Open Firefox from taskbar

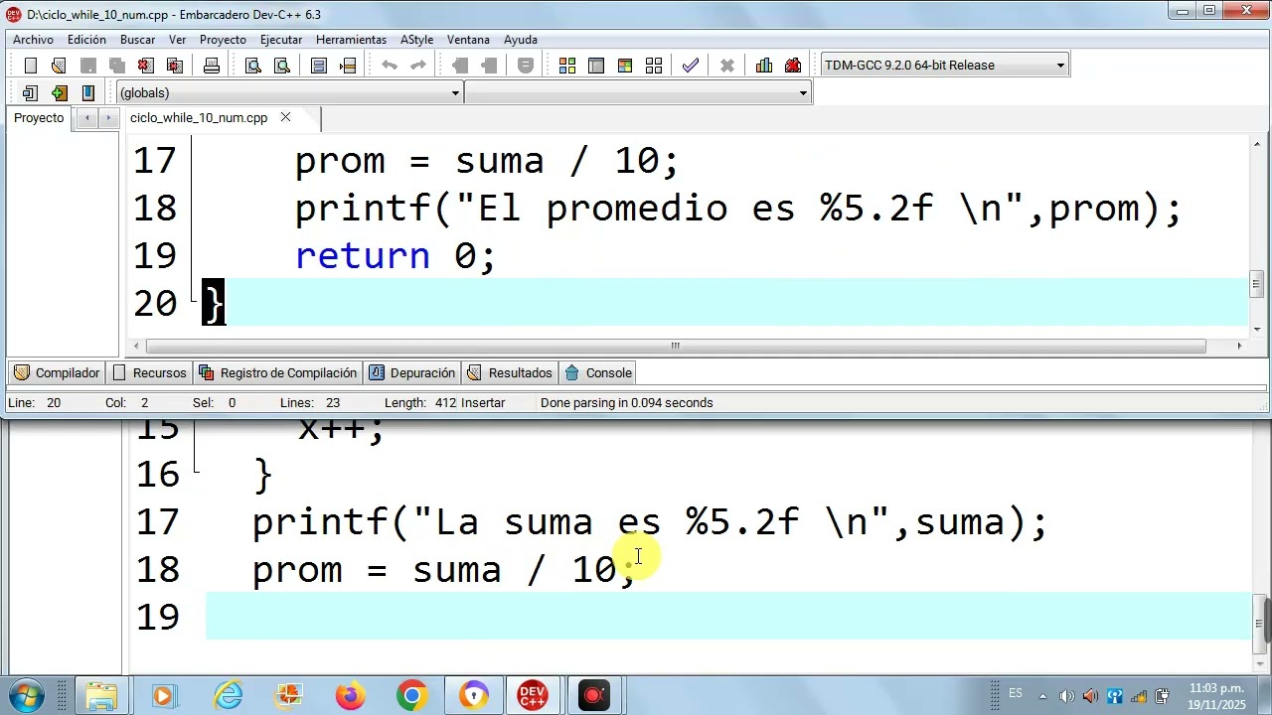pos(350,695)
